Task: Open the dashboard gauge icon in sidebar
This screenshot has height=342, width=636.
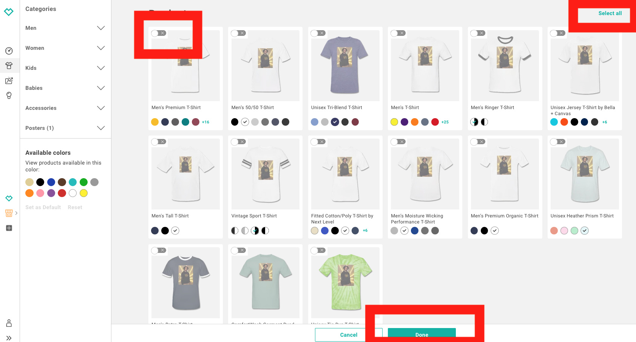Action: click(9, 51)
